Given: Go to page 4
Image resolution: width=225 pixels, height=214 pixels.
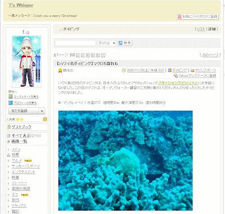Looking at the screenshot, I should pyautogui.click(x=88, y=55).
